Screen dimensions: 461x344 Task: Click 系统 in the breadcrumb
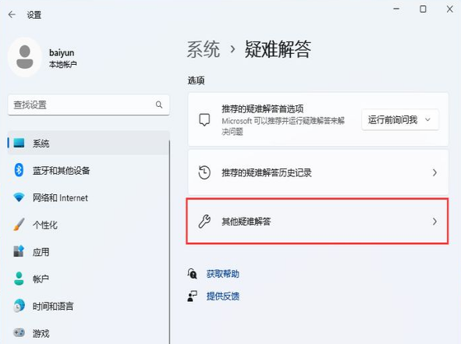204,49
